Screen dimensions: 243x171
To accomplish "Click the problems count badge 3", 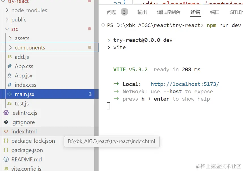I will (124, 12).
